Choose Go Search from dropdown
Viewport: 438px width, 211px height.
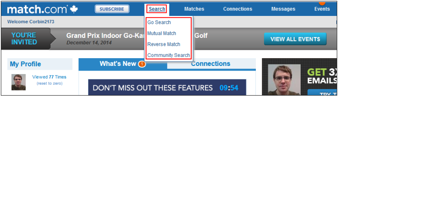(x=159, y=22)
